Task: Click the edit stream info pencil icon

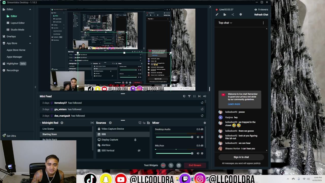Action: coord(217,14)
